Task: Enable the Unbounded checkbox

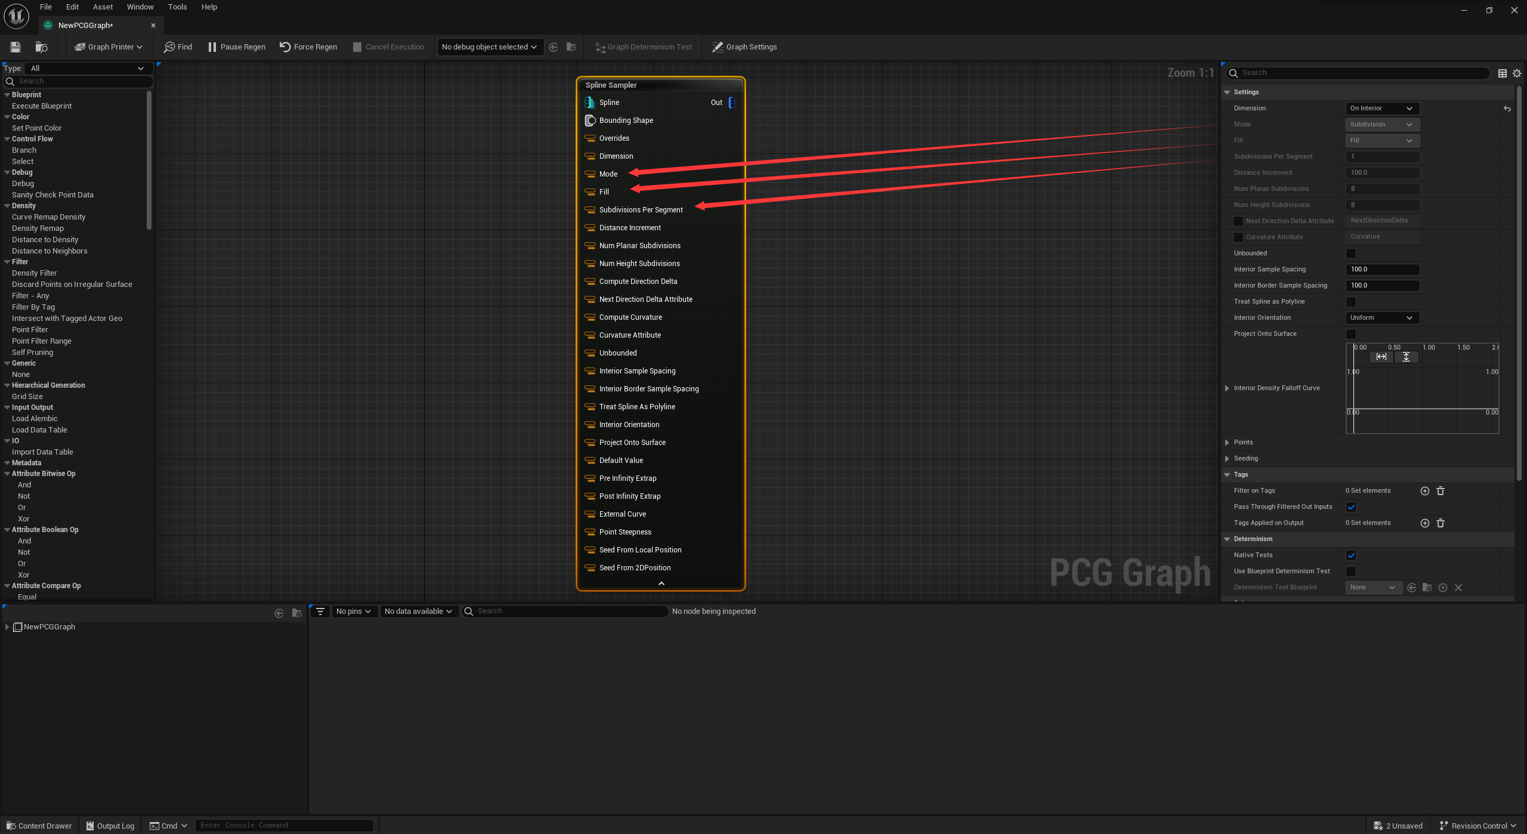Action: [x=1350, y=253]
